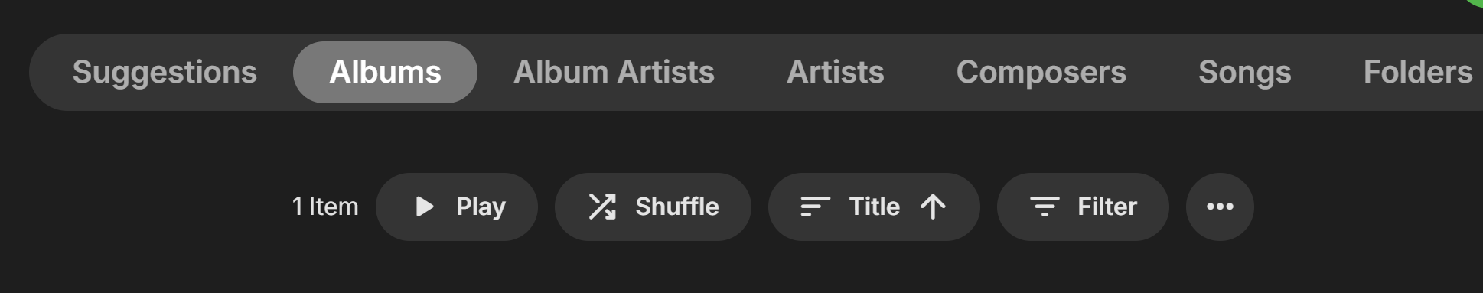The image size is (1483, 293).
Task: Click the shuffle crossed-arrows icon
Action: point(602,207)
